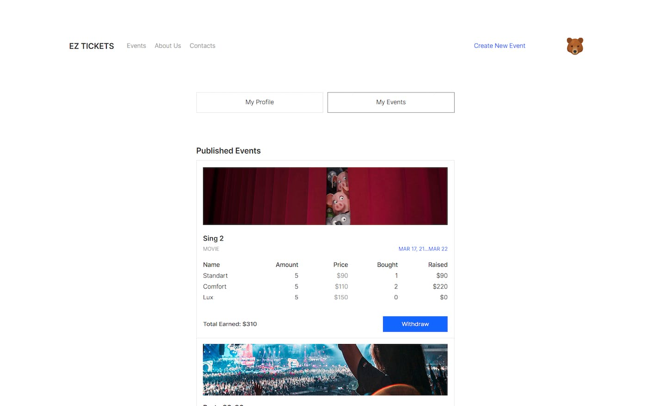
Task: Click the Create New Event link
Action: (x=500, y=46)
